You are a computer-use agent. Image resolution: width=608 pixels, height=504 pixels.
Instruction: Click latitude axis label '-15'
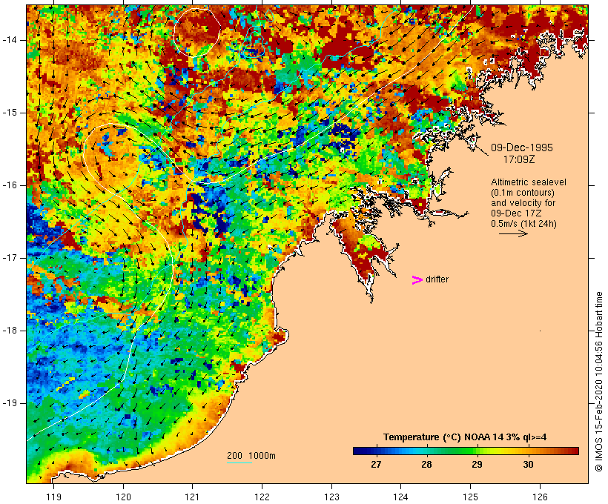pyautogui.click(x=10, y=113)
